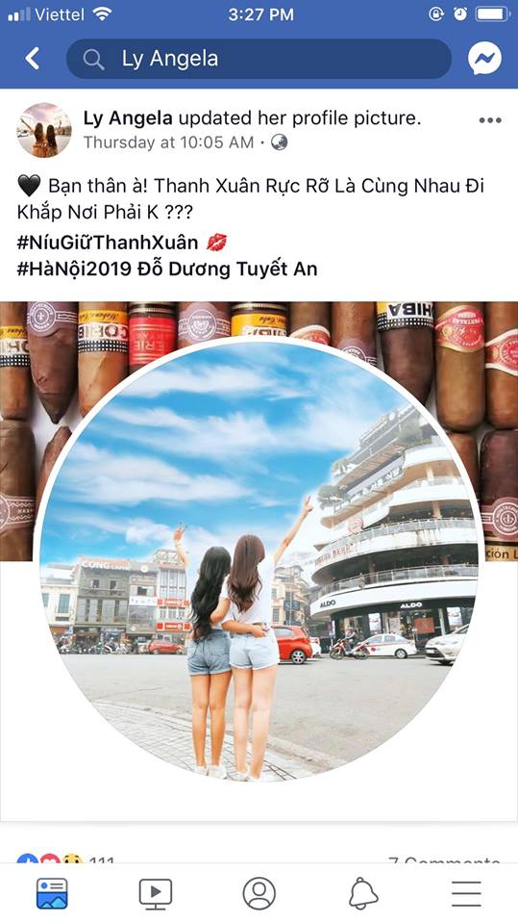Click the search field containing Ly Angela
The image size is (518, 924).
[259, 59]
